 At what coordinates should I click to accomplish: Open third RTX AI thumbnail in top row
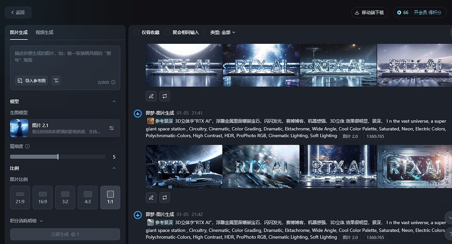coord(338,65)
